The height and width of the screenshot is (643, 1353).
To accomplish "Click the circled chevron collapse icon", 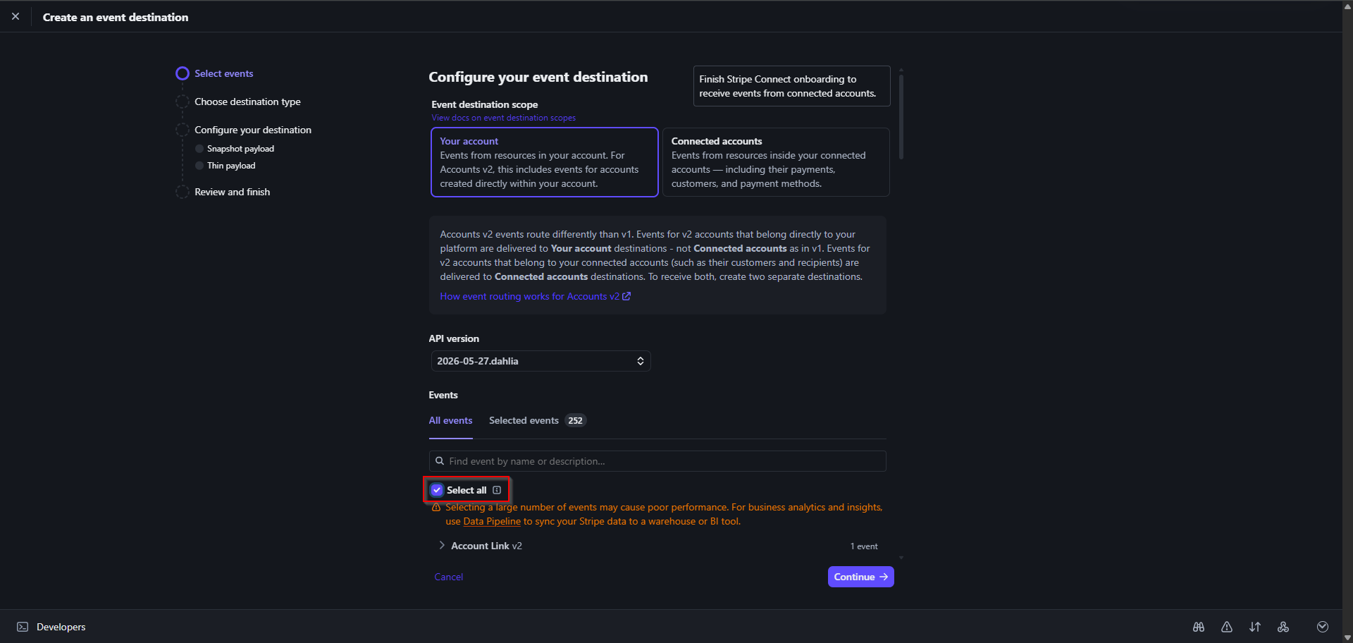I will coord(1323,627).
